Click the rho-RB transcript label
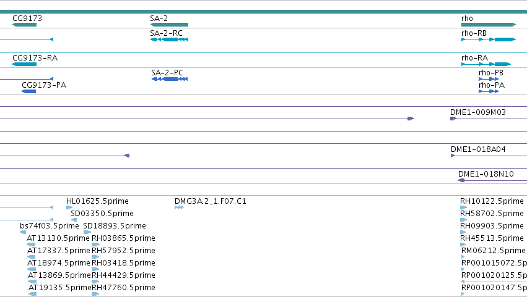This screenshot has height=297, width=527. point(474,33)
